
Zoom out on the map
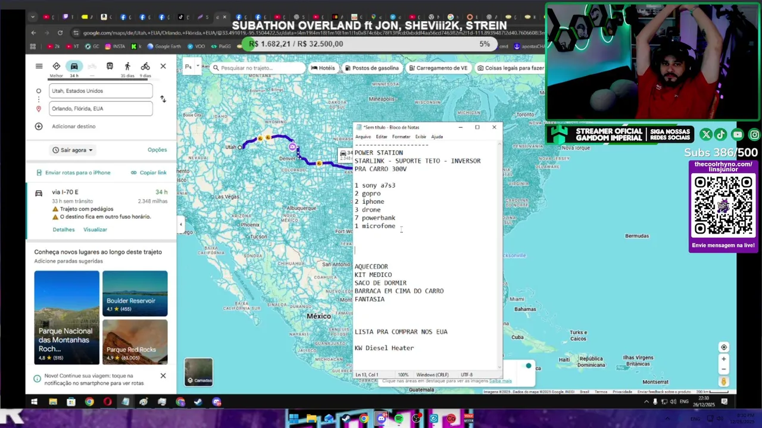pyautogui.click(x=724, y=369)
